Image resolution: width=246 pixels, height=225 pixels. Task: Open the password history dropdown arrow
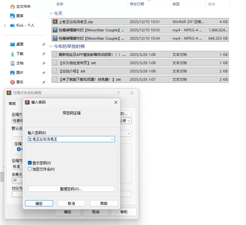coord(112,139)
